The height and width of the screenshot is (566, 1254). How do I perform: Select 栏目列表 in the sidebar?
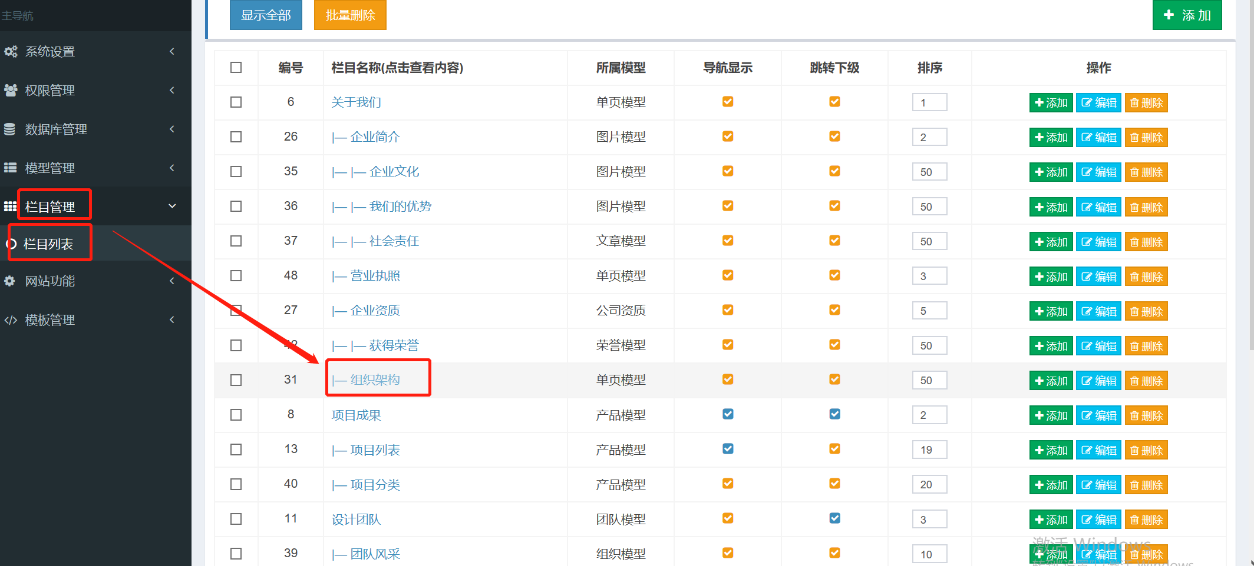tap(95, 244)
